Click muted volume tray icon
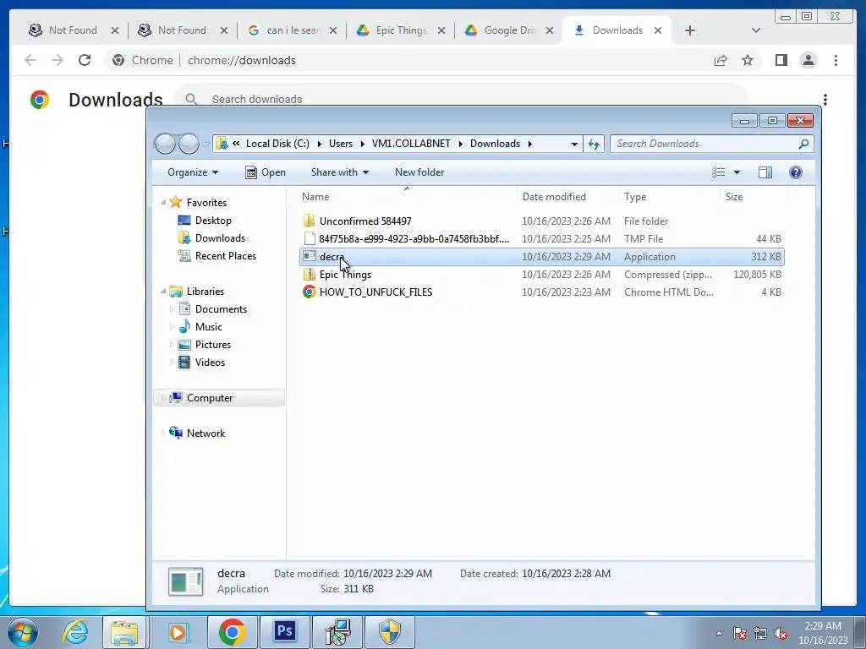Screen dimensions: 866x649 pyautogui.click(x=781, y=633)
